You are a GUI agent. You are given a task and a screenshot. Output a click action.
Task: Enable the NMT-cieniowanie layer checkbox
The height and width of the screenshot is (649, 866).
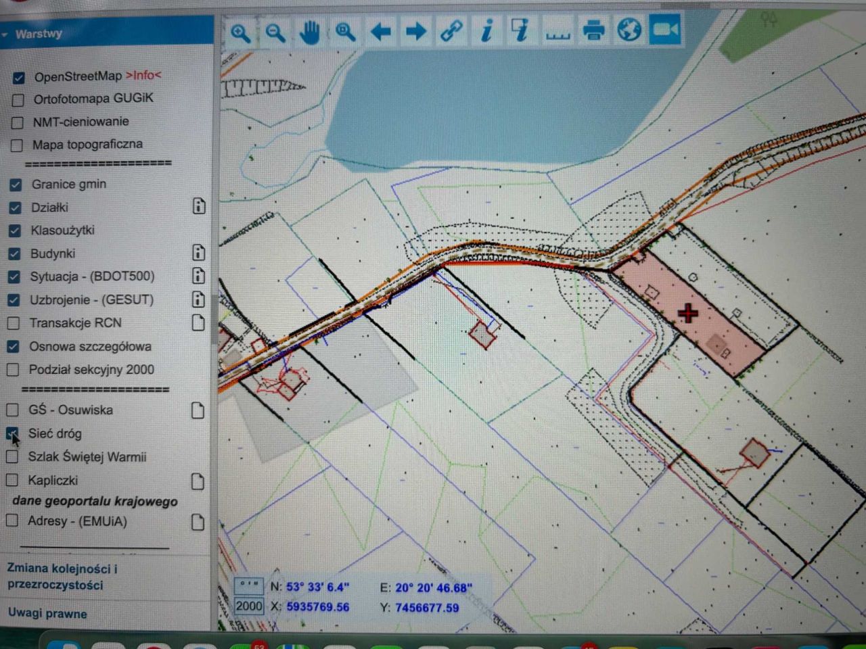(18, 123)
